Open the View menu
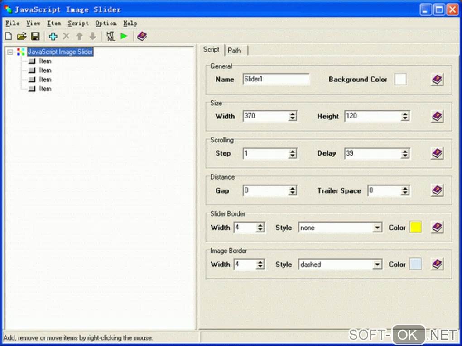 [33, 23]
